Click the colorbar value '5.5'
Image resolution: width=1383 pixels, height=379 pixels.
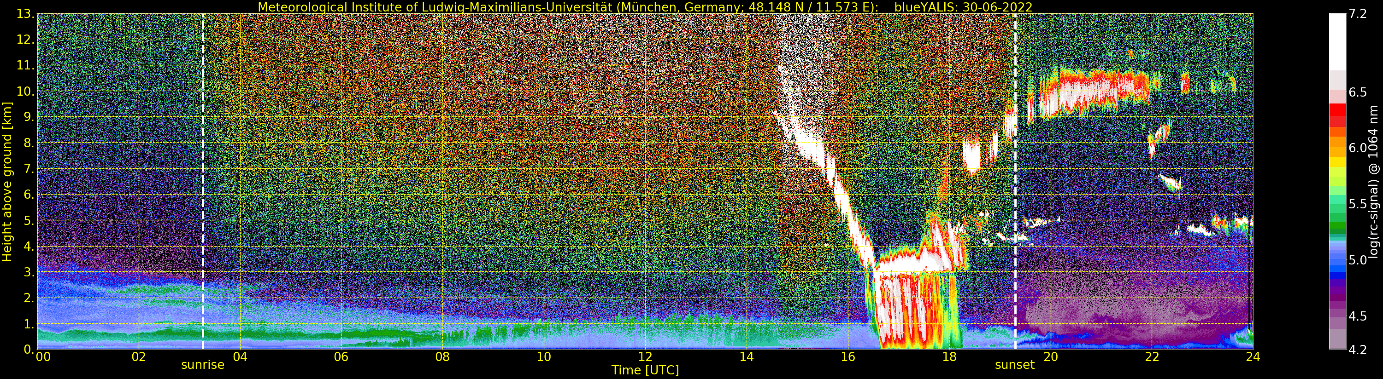1358,204
